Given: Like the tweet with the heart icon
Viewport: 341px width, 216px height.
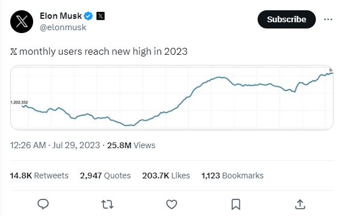Looking at the screenshot, I should point(171,204).
